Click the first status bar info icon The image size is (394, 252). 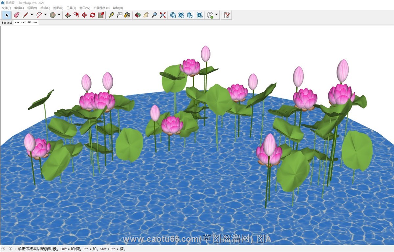pos(4,249)
